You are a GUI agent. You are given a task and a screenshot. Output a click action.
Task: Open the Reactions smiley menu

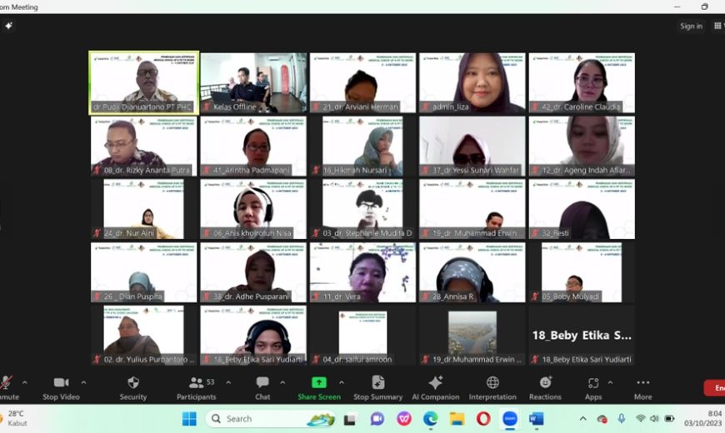tap(545, 388)
